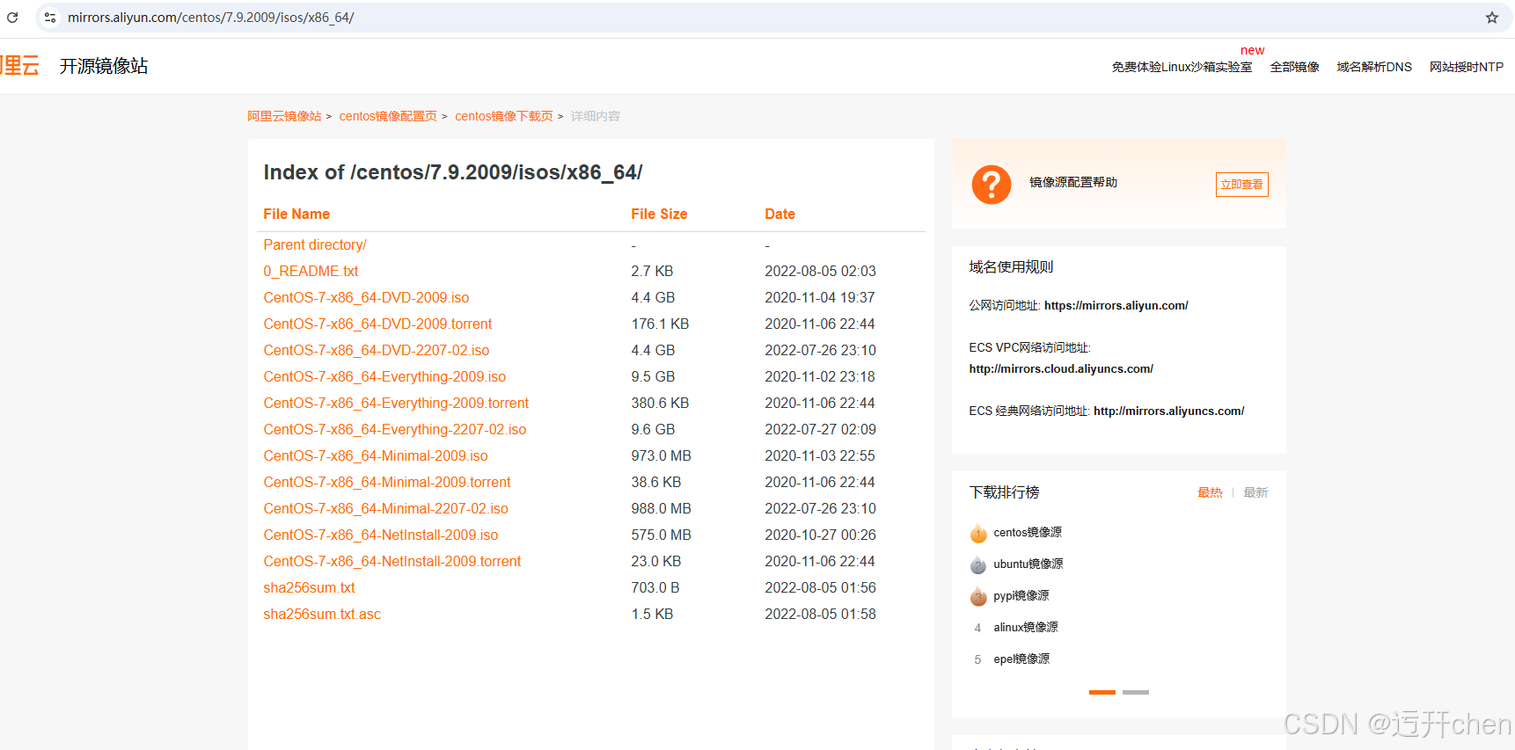Open epel镜像源 in ranking list

[x=1021, y=659]
